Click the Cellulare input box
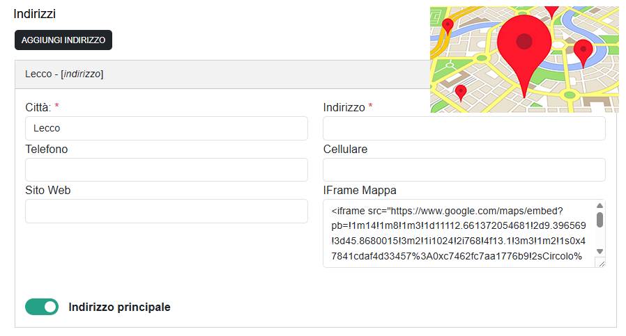 (x=464, y=170)
